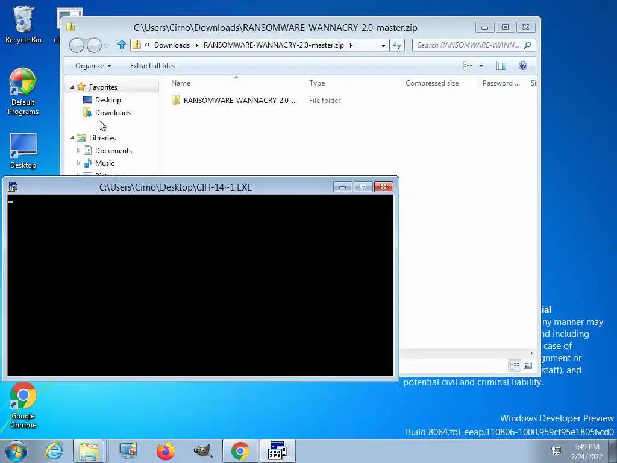Select Desktop in Favorites

108,100
